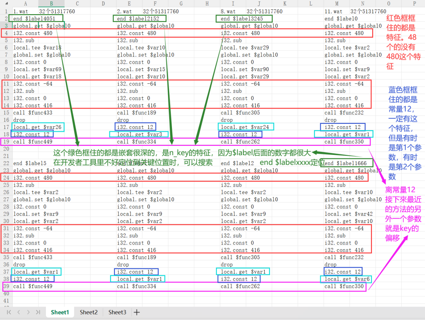Click "call $func449" in row 39
This screenshot has width=425, height=320.
[x=33, y=286]
